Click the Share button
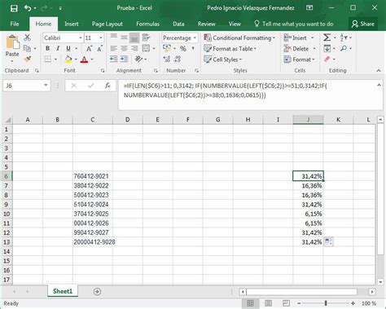386x309 pixels. (x=363, y=24)
